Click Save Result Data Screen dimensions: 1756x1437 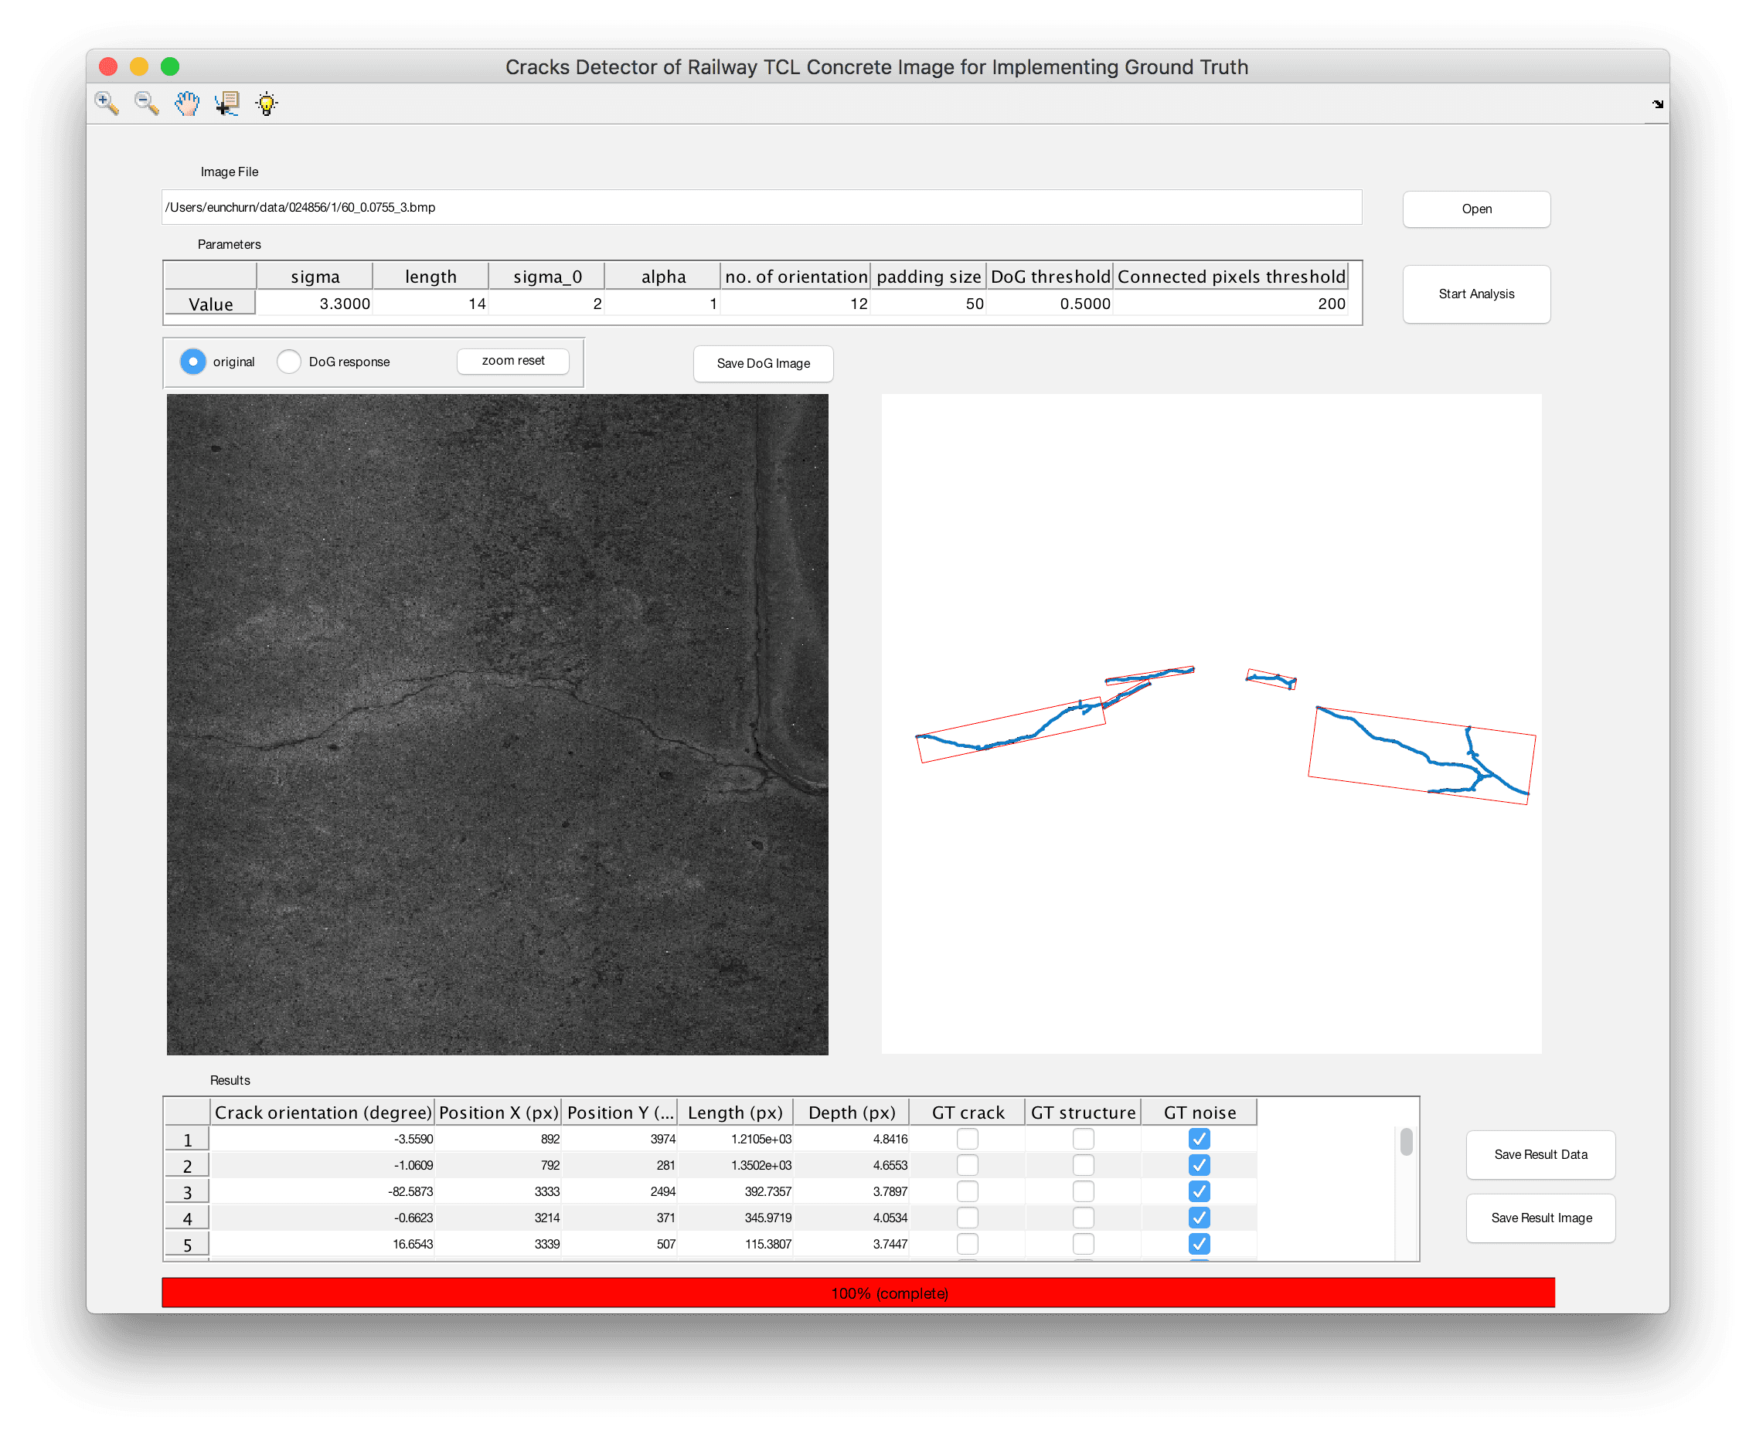1540,1155
